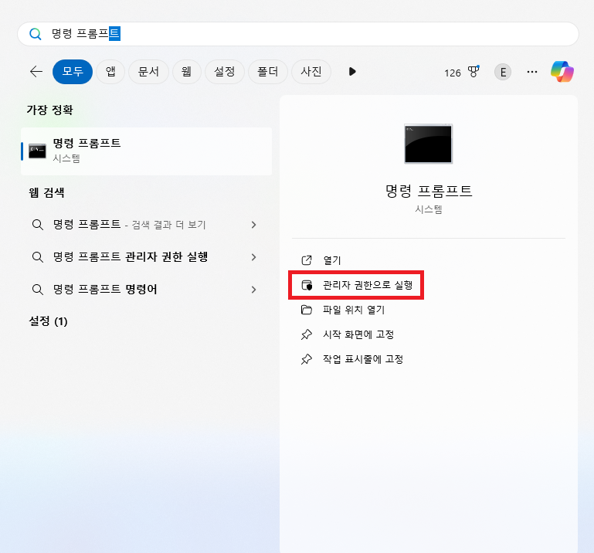Click the search magnifier icon in search box

(36, 34)
